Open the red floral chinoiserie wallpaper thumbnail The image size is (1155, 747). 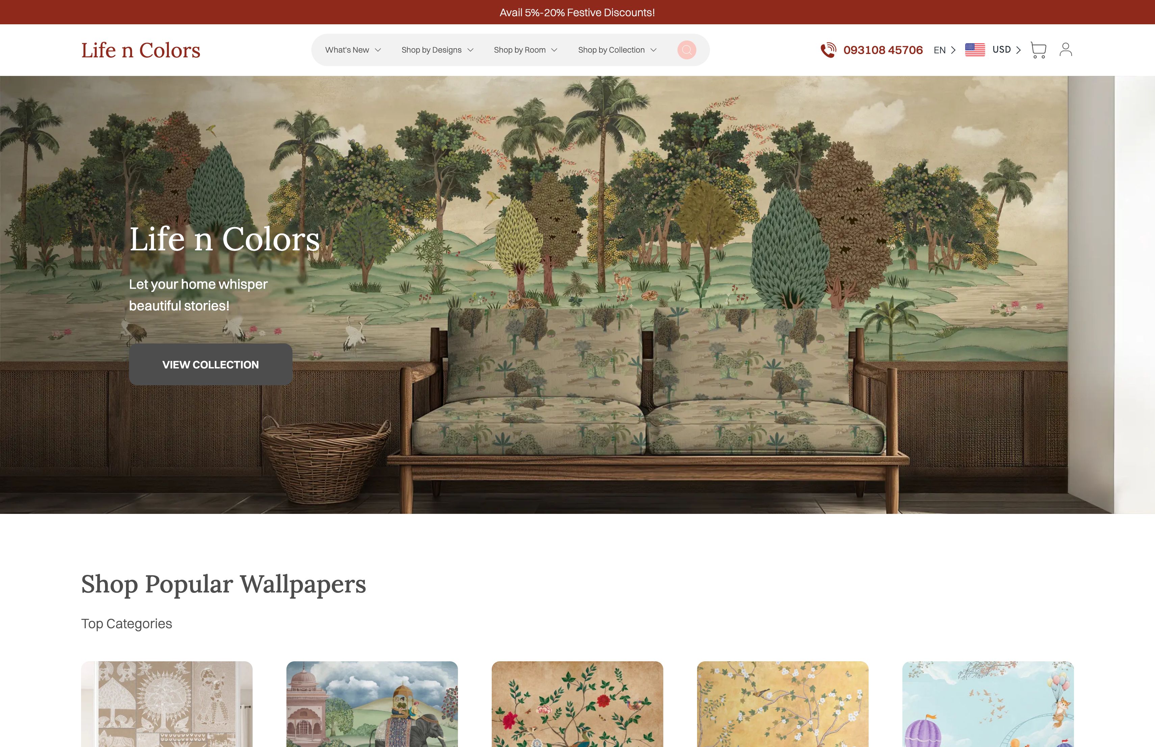[577, 704]
